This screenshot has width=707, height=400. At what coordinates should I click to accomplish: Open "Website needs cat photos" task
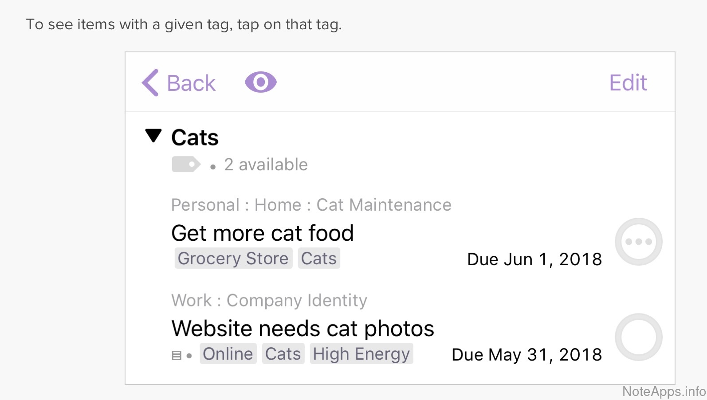[x=302, y=329]
